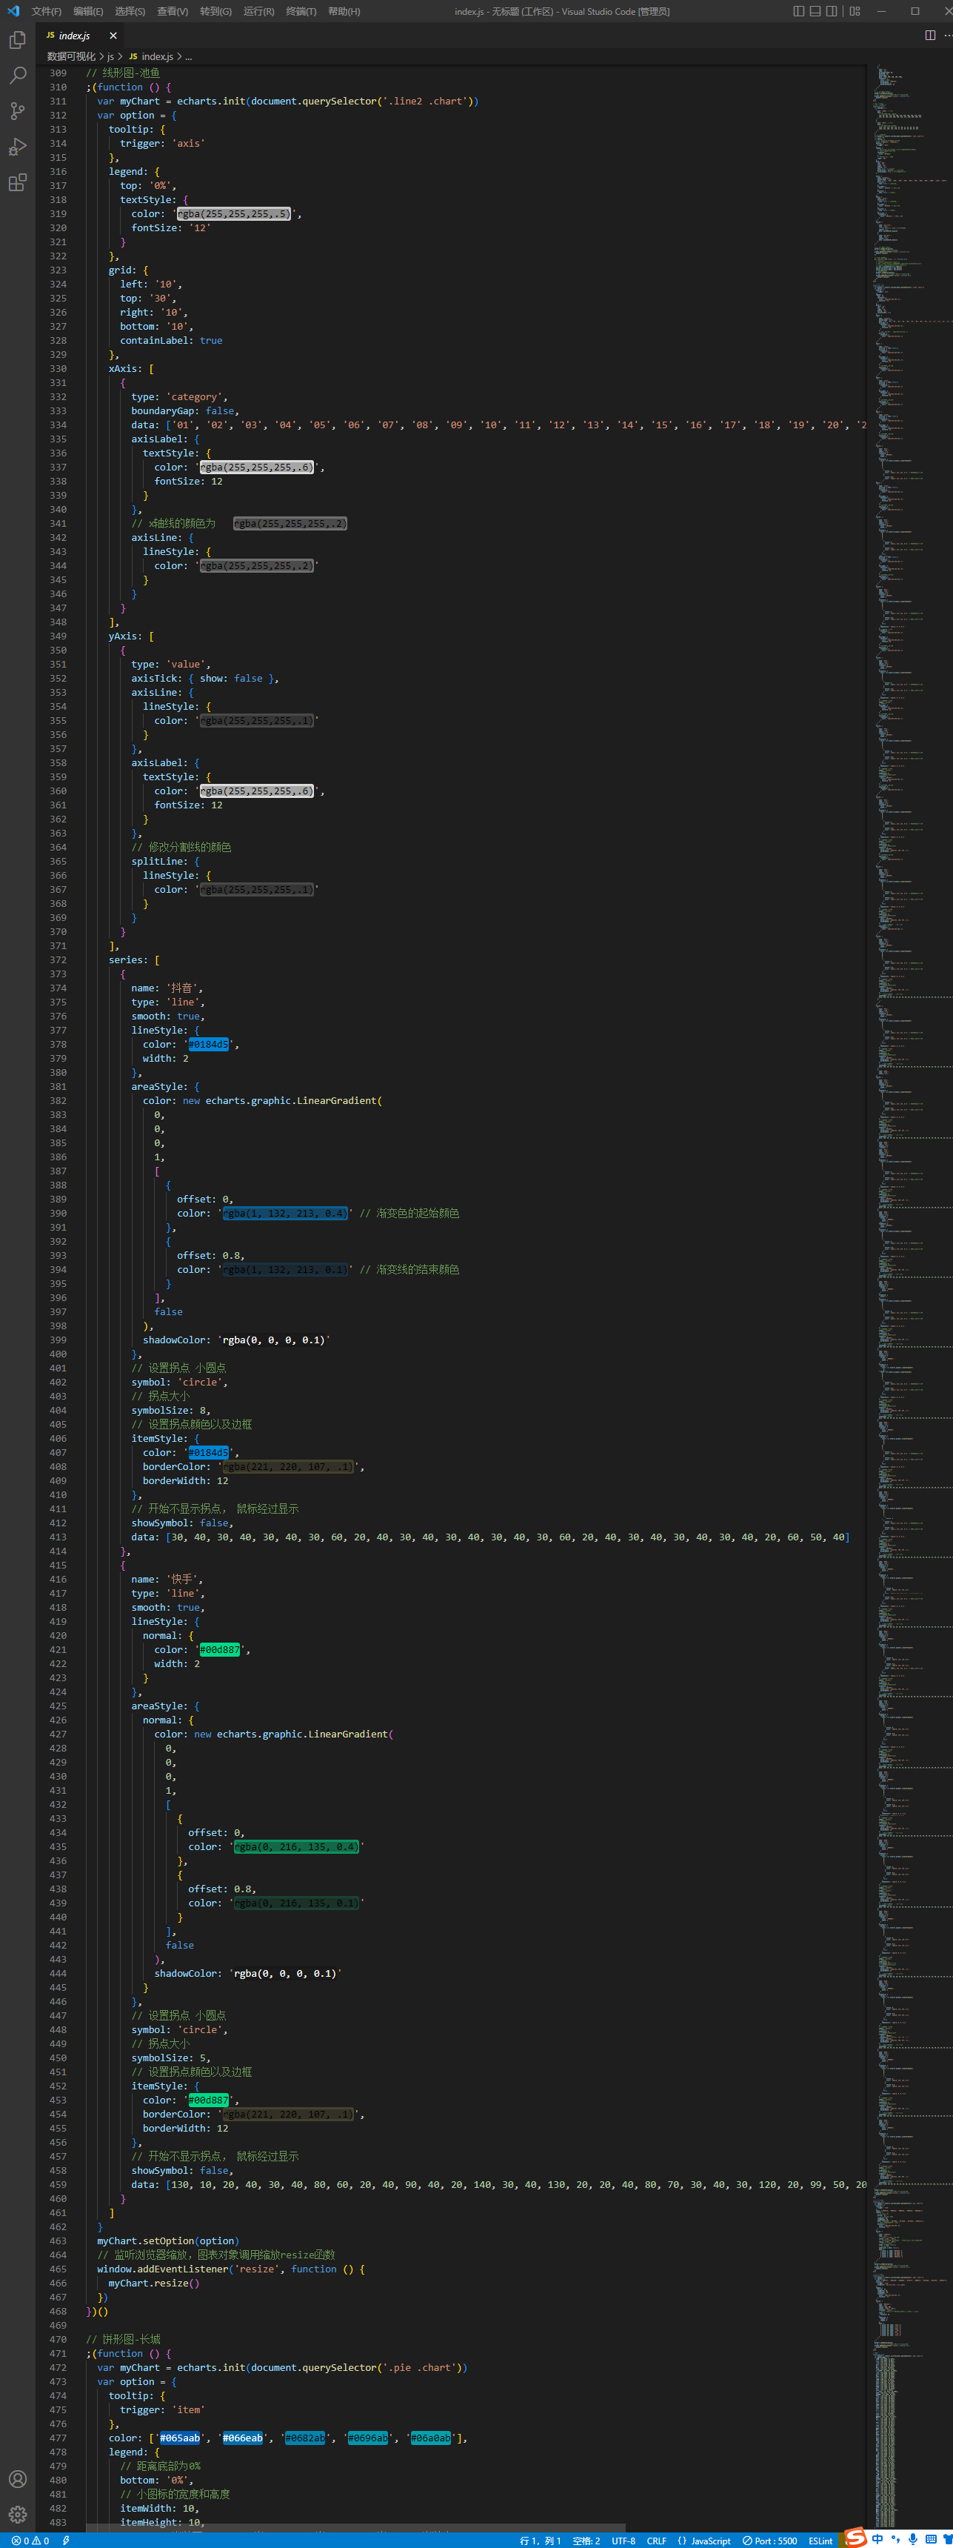Open the 编辑(E) menu
This screenshot has width=953, height=2548.
click(x=88, y=11)
